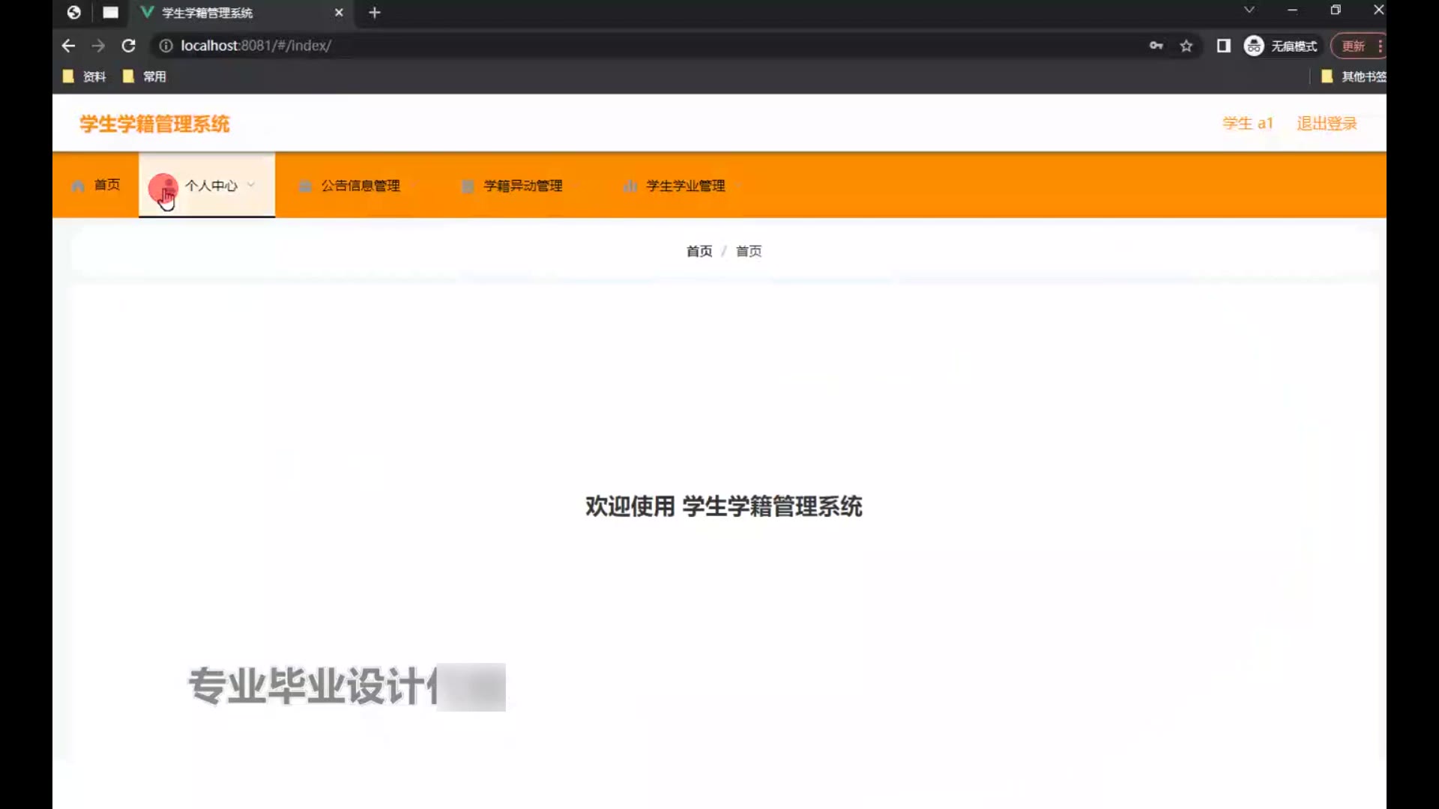Screen dimensions: 1439x809
Task: Go back with the browser back arrow
Action: 68,46
